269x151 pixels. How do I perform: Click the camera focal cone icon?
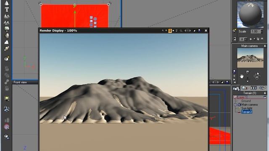pyautogui.click(x=248, y=72)
